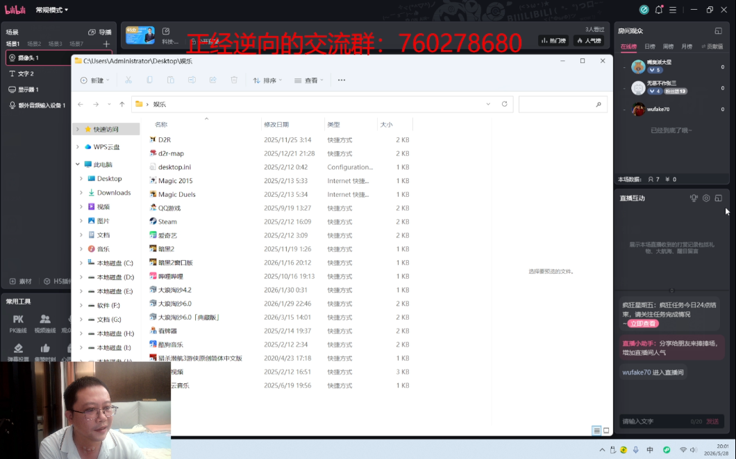Click the Copy icon in Explorer toolbar
Screen dimensions: 736x459
point(149,80)
